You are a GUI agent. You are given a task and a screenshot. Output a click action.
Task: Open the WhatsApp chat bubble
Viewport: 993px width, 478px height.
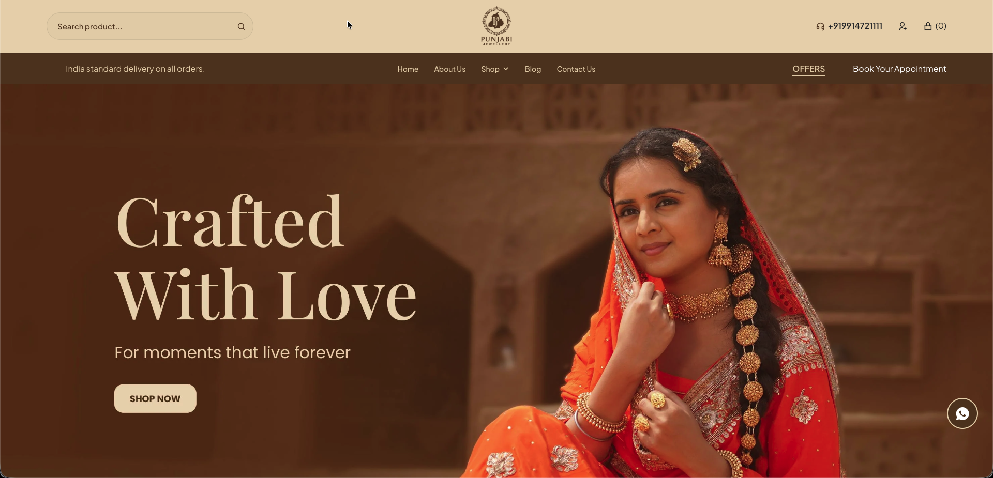click(x=962, y=413)
